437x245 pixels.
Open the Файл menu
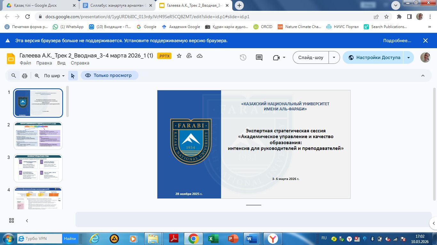point(25,63)
